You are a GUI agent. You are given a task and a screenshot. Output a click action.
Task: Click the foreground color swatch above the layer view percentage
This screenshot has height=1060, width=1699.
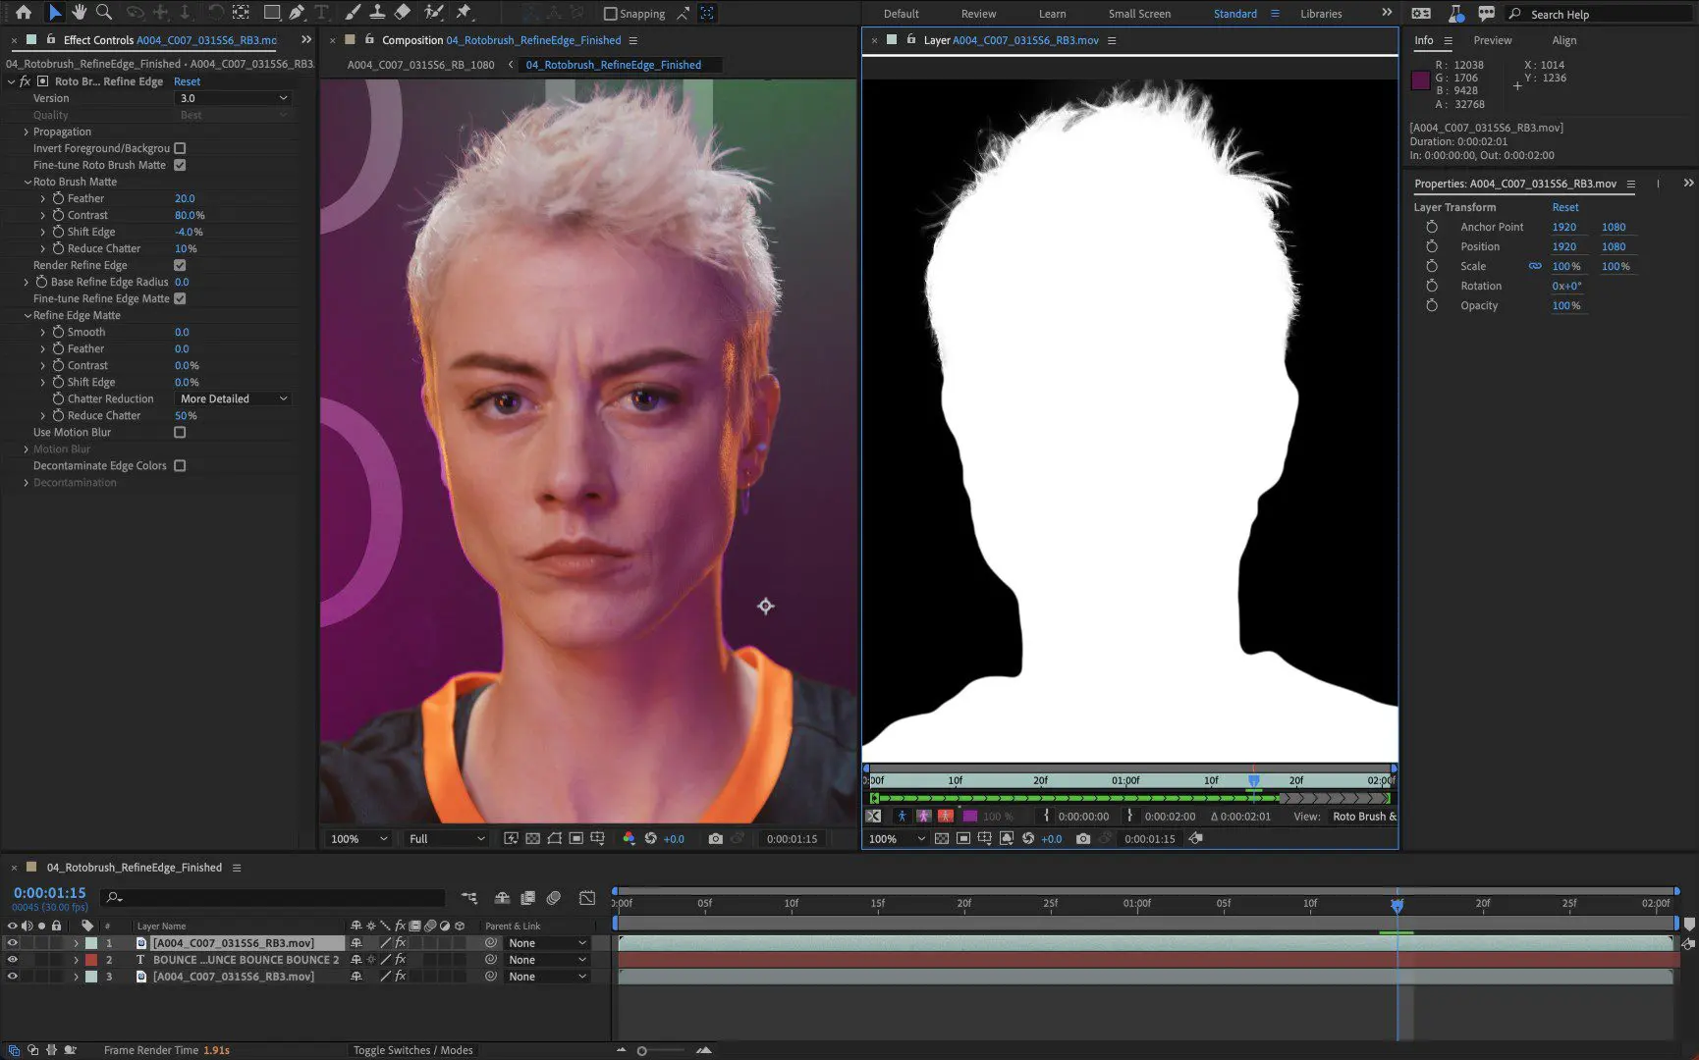[970, 817]
